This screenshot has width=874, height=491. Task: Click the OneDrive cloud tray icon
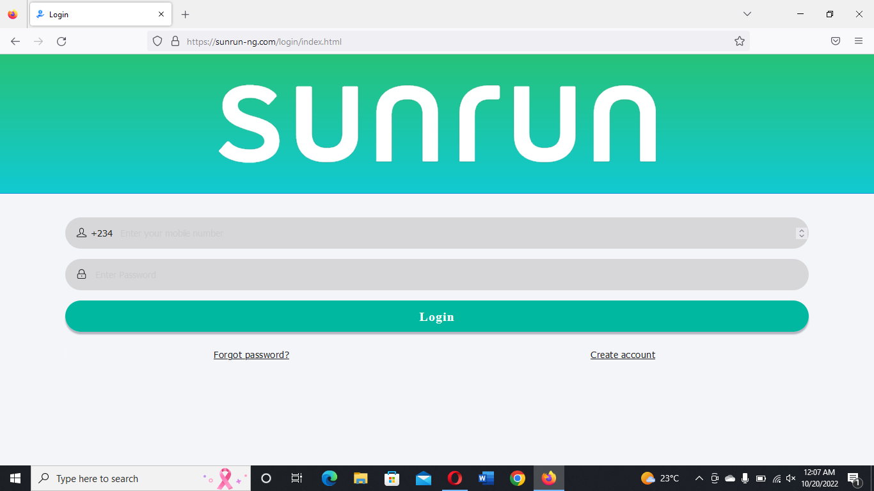coord(730,478)
